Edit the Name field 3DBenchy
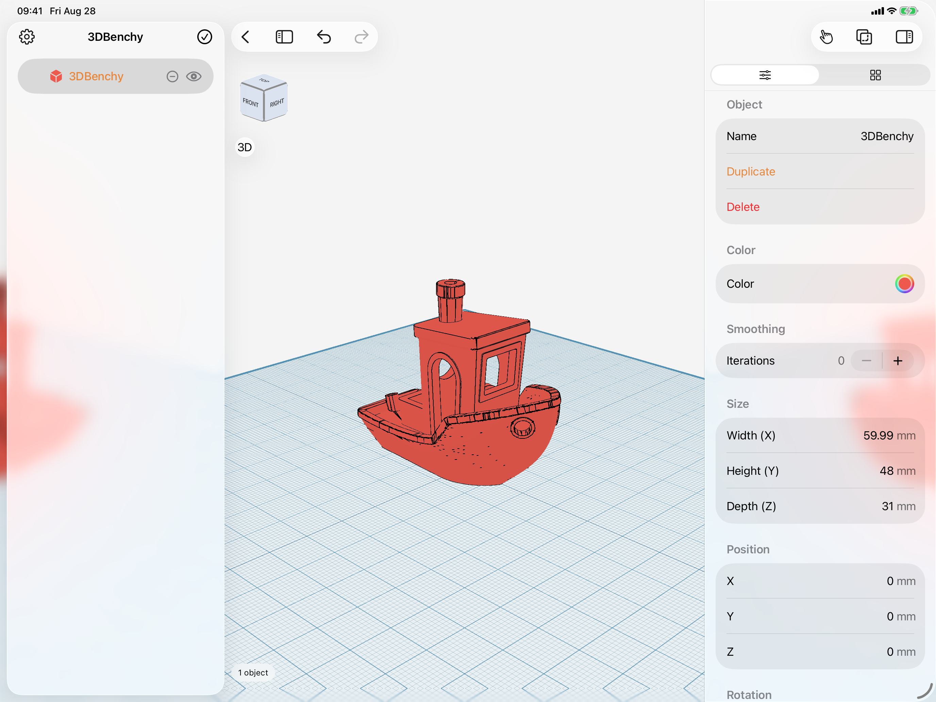 click(x=820, y=136)
